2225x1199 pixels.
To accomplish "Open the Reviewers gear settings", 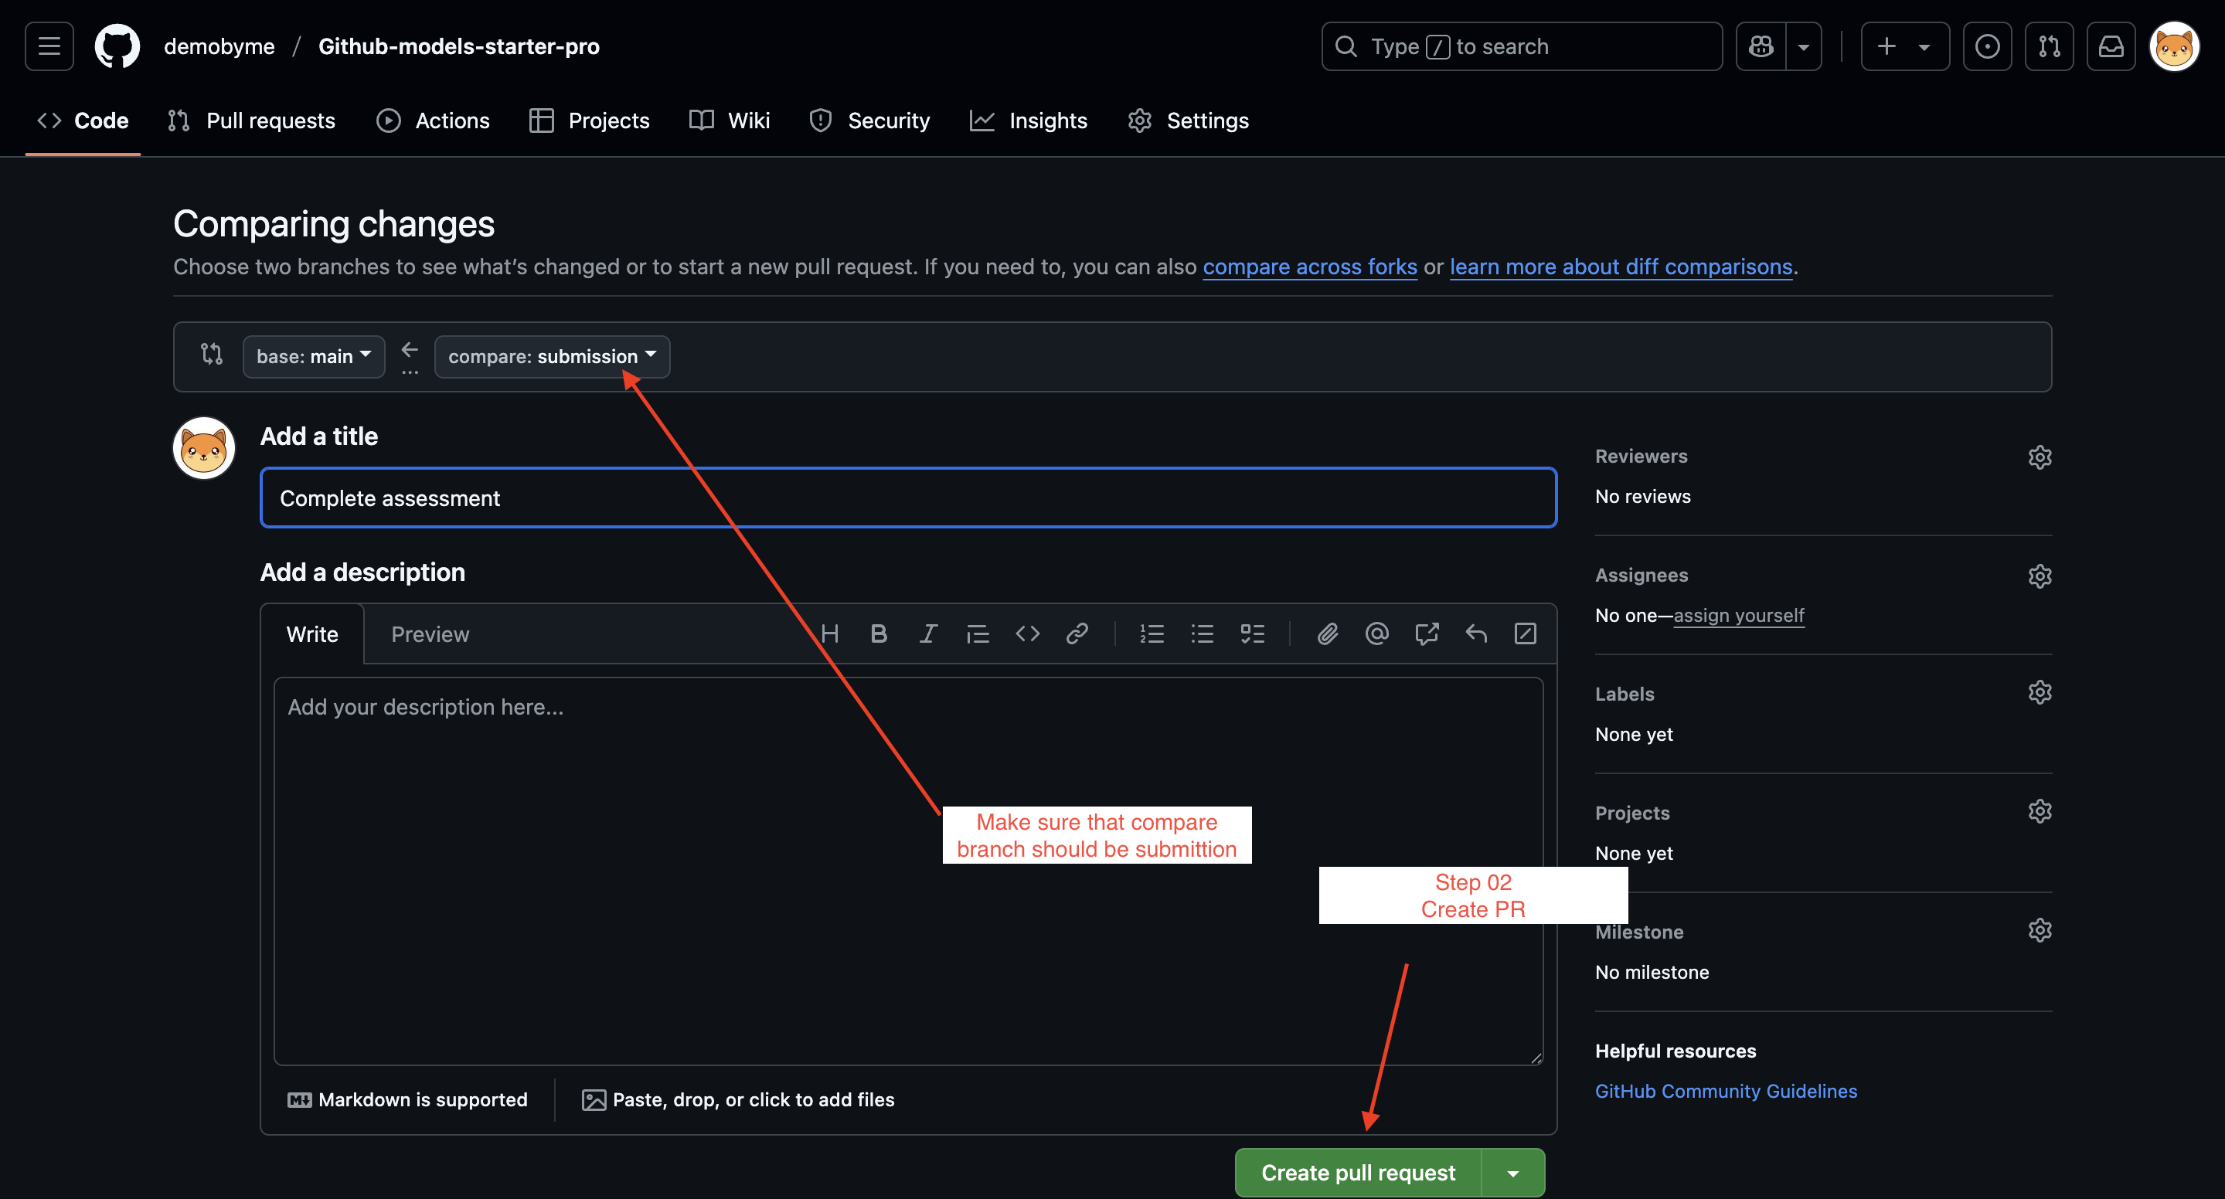I will (2039, 456).
